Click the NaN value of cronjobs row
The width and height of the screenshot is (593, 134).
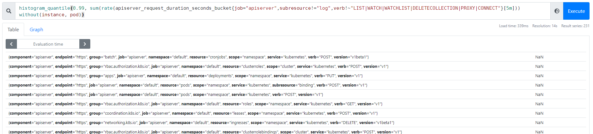pos(539,57)
